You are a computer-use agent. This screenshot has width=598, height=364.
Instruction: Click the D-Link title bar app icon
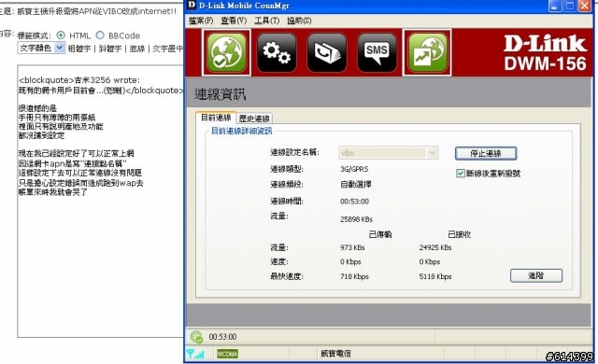pos(192,6)
